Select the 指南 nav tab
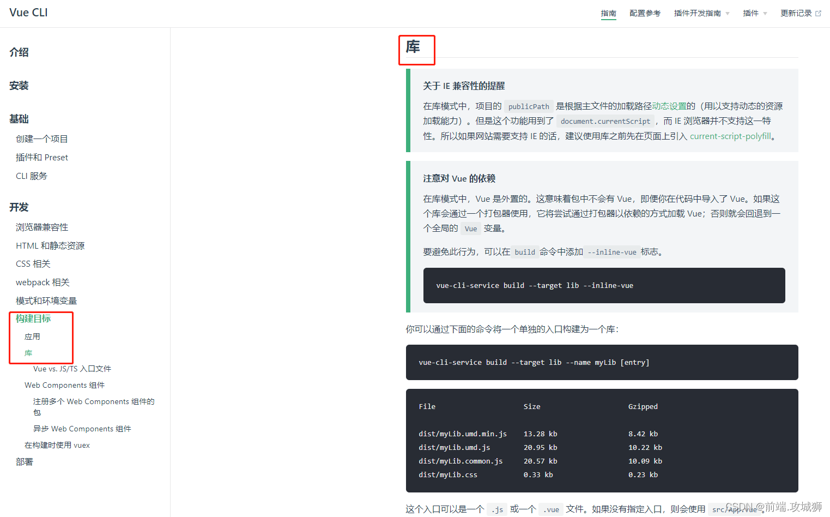830x517 pixels. coord(608,13)
